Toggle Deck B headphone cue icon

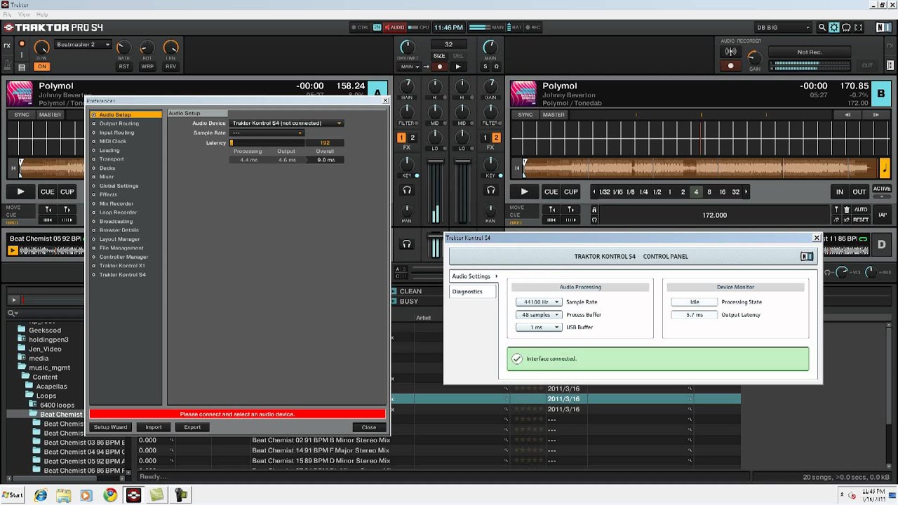click(x=490, y=190)
